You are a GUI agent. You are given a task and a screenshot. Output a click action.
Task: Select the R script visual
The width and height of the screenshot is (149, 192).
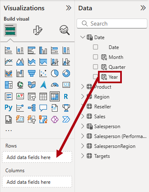point(66,96)
